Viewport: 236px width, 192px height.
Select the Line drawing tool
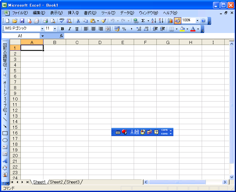pos(5,119)
